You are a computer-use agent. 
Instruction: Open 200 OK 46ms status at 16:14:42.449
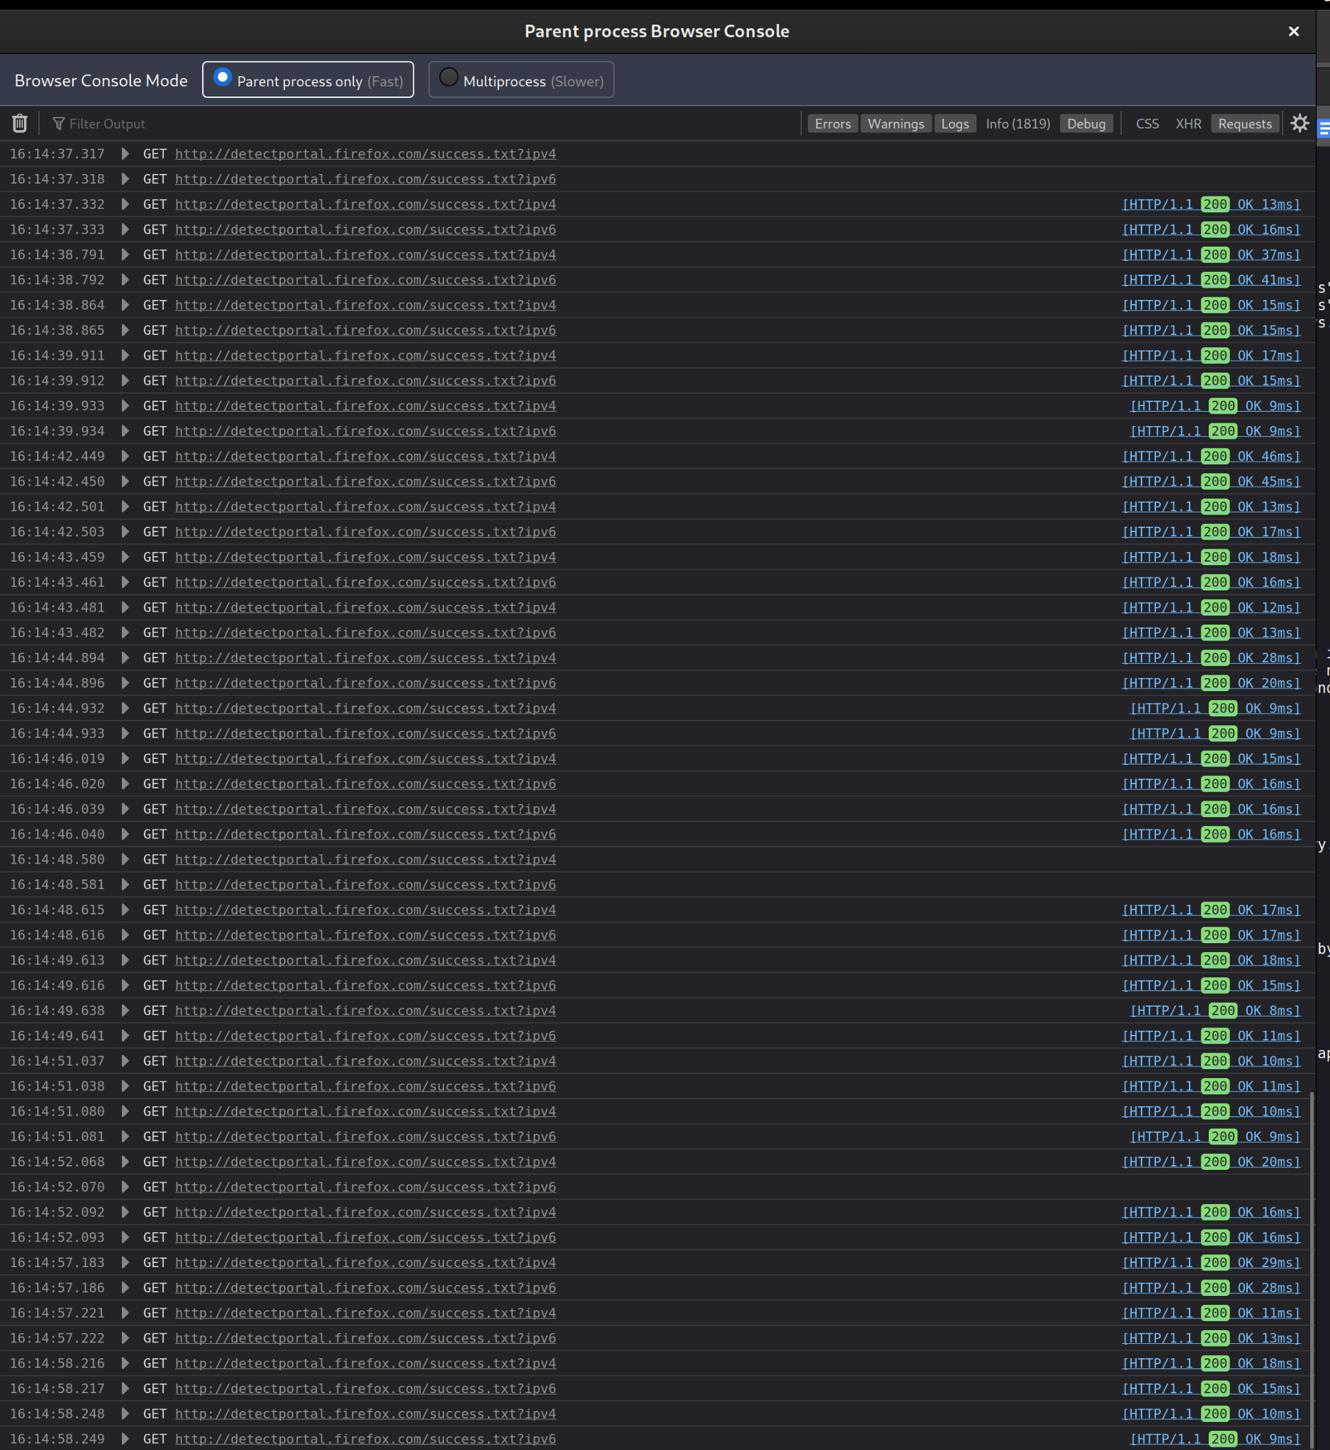click(1211, 456)
